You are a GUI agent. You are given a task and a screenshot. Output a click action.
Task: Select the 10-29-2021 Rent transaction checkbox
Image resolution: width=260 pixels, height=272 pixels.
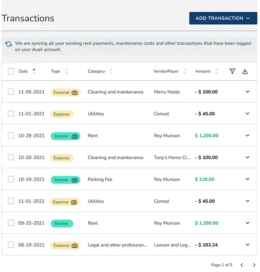click(x=11, y=135)
